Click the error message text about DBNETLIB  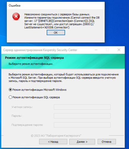click(x=62, y=21)
